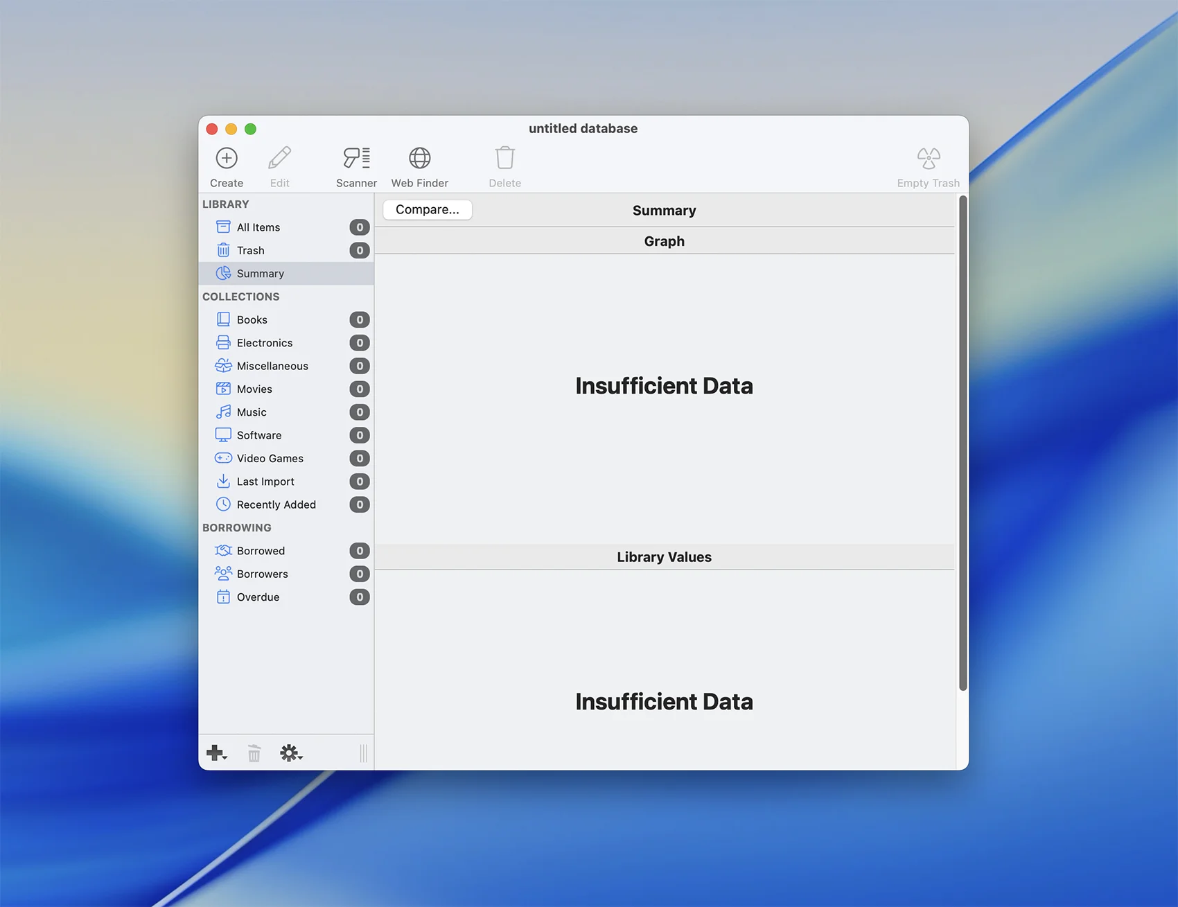Click the Edit pencil icon
The height and width of the screenshot is (907, 1178).
click(280, 159)
